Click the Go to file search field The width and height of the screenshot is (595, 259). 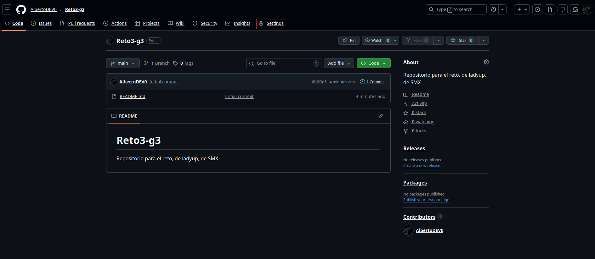coord(283,63)
